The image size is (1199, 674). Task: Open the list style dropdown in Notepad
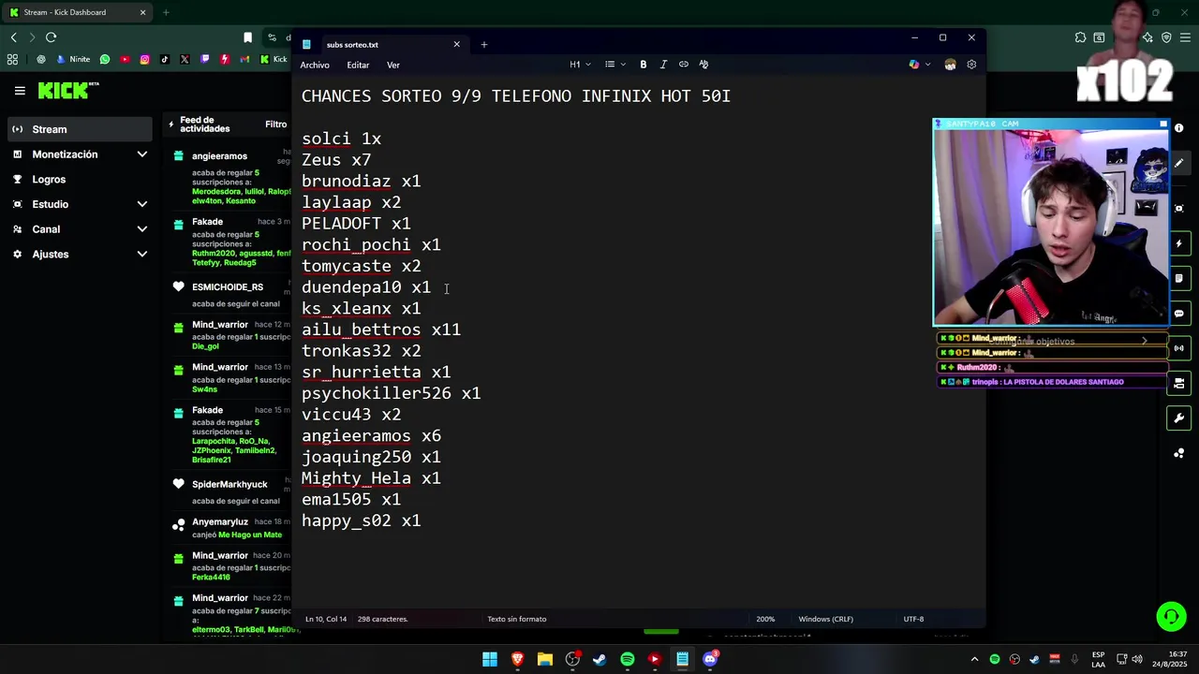pyautogui.click(x=614, y=65)
